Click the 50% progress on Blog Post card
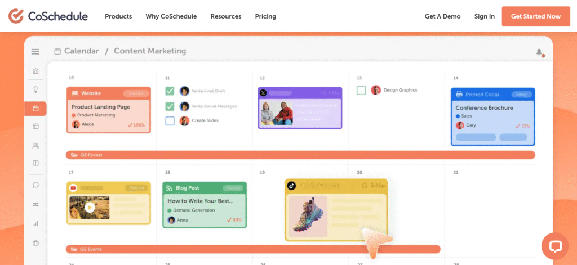This screenshot has width=577, height=265. [234, 220]
